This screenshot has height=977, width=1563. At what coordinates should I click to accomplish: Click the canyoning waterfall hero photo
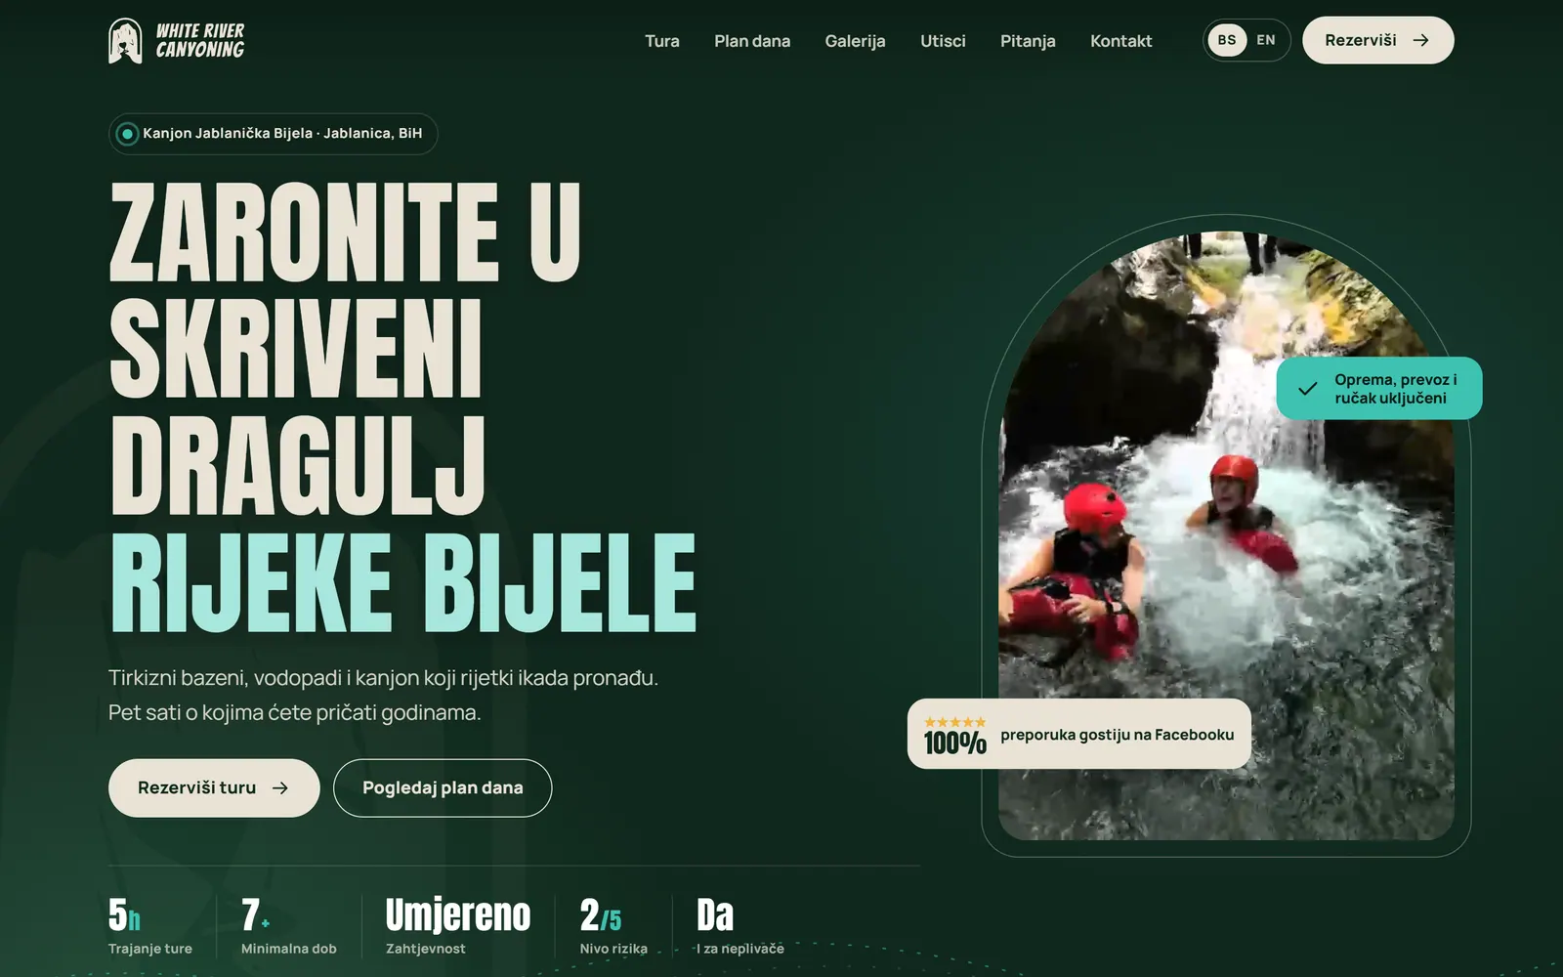(x=1226, y=535)
